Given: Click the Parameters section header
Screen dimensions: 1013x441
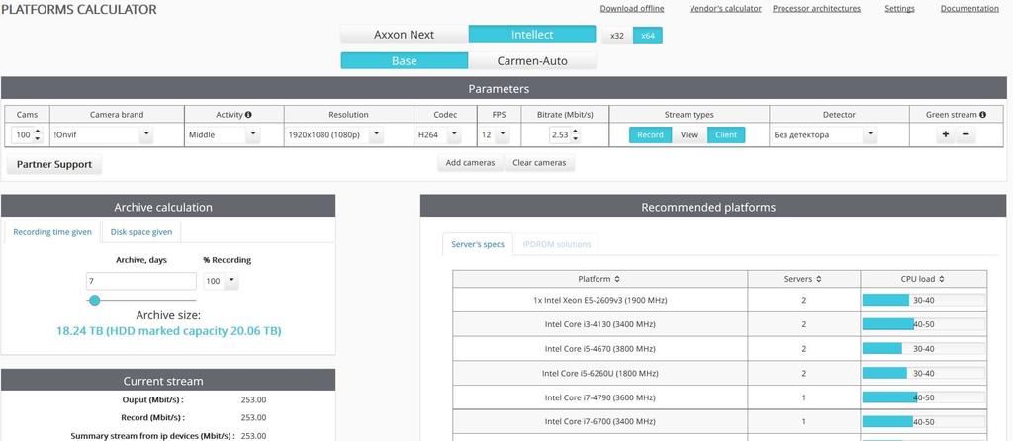Looking at the screenshot, I should pyautogui.click(x=504, y=89).
